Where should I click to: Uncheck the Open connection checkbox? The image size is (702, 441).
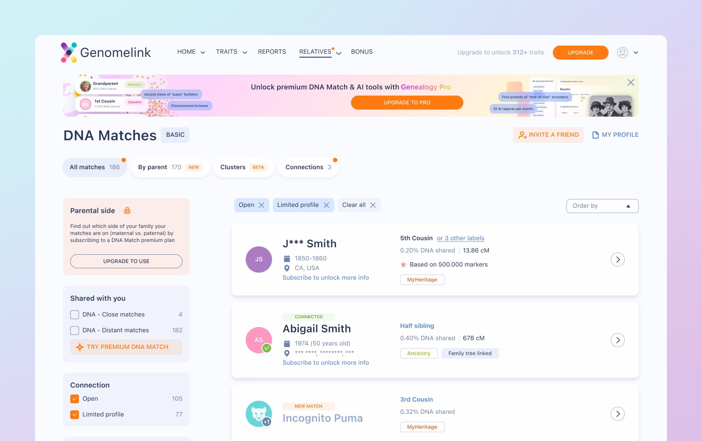coord(75,399)
